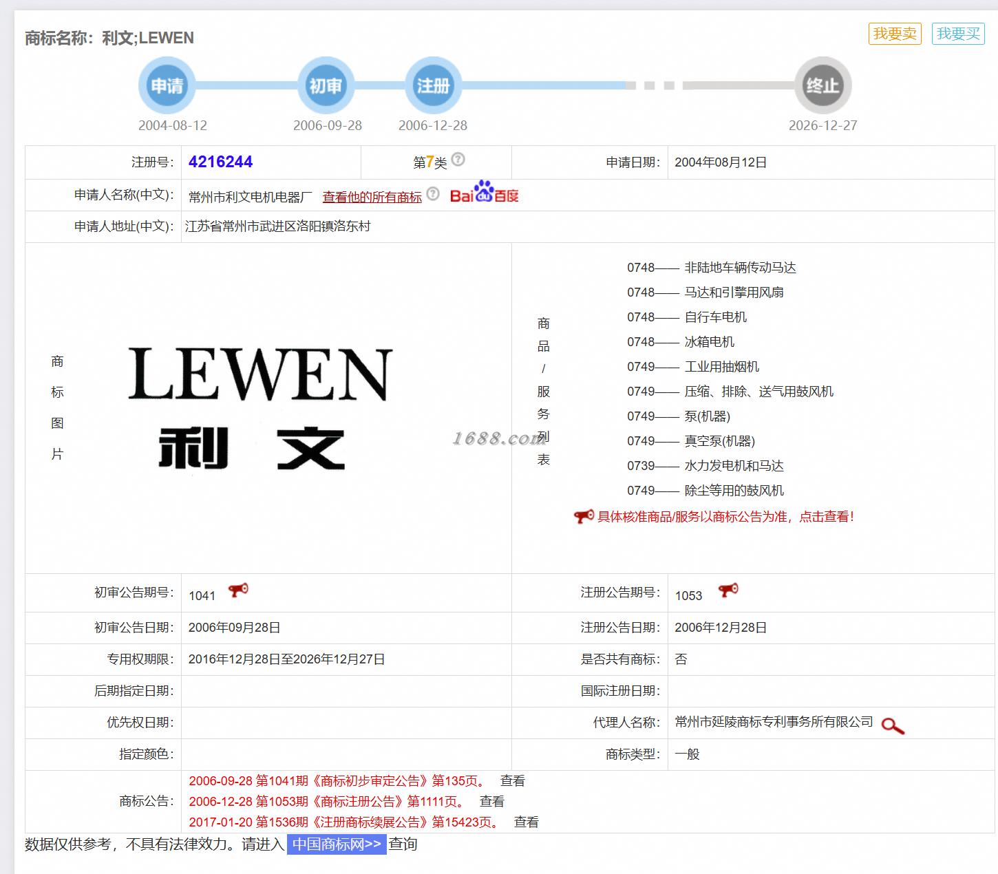
Task: Select the 终止 timeline stage circle
Action: click(x=822, y=85)
